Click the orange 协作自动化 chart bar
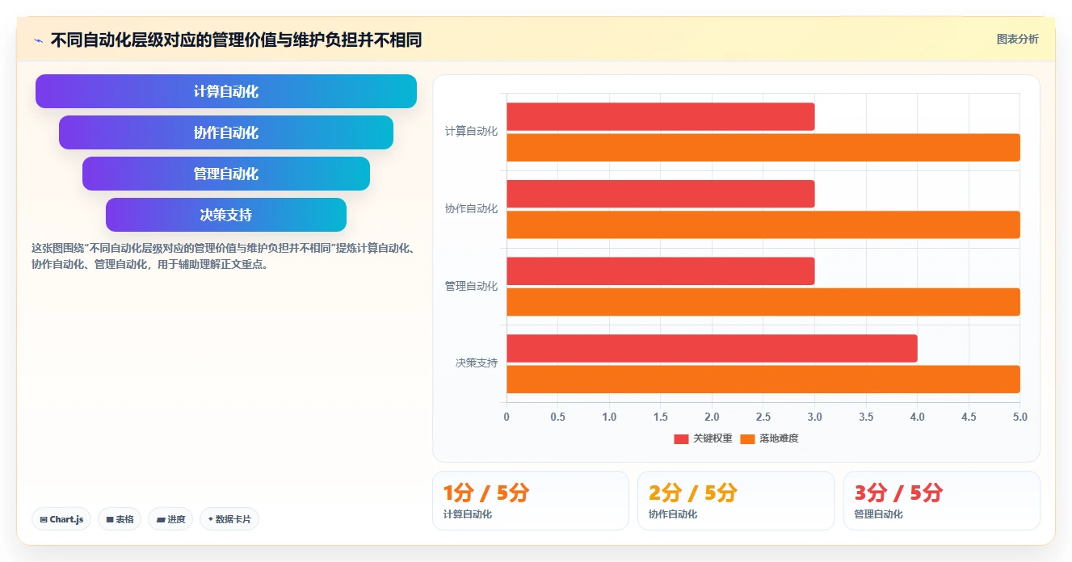The width and height of the screenshot is (1072, 562). click(x=763, y=224)
